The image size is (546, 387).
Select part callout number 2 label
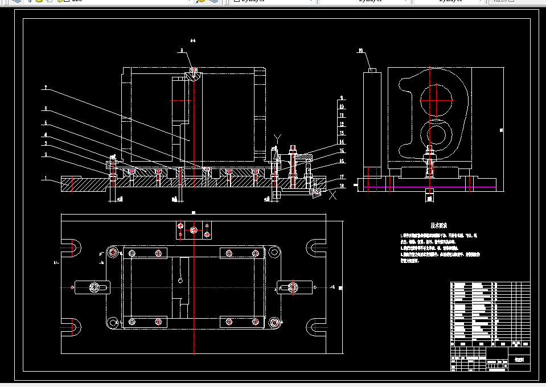(46, 155)
